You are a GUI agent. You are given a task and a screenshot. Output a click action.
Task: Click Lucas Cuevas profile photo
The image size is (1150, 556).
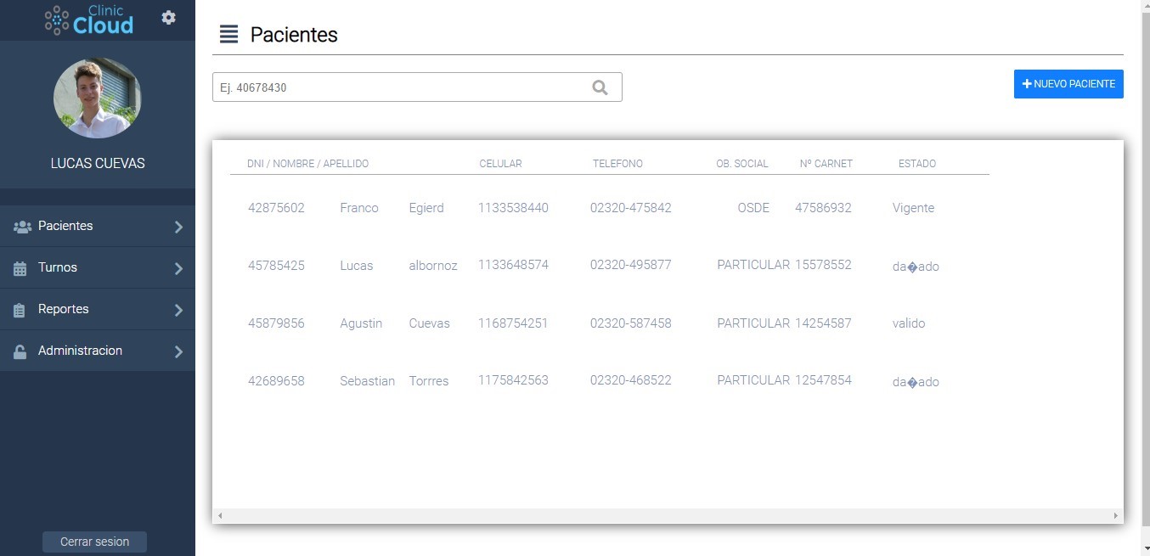pyautogui.click(x=97, y=98)
